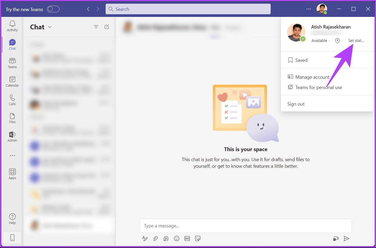Click Manage account
The height and width of the screenshot is (248, 376).
tap(312, 77)
